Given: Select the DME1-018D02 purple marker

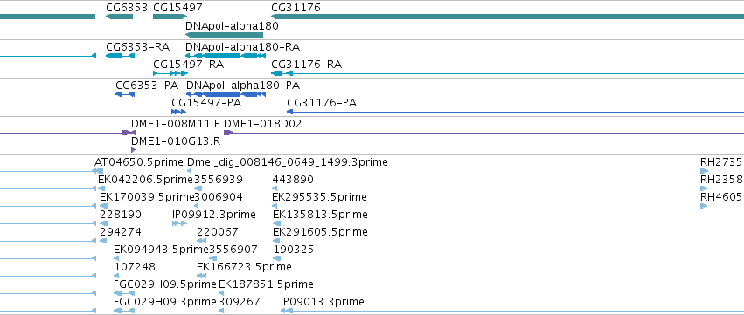Looking at the screenshot, I should (x=228, y=133).
